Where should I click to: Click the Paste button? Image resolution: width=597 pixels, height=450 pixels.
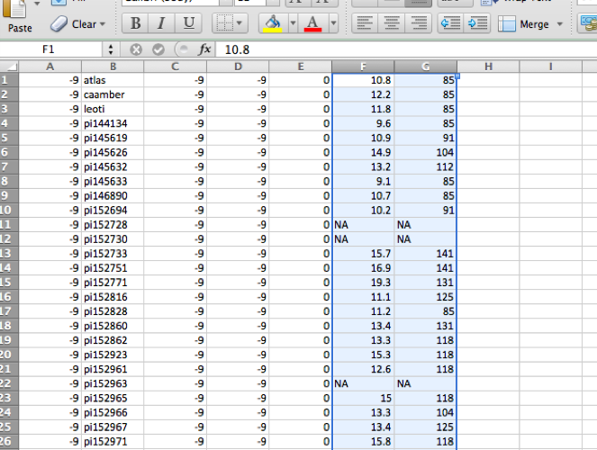click(x=19, y=17)
